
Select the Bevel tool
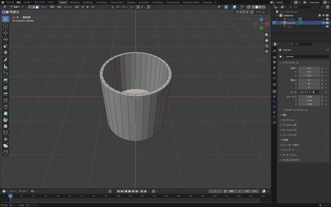5,94
